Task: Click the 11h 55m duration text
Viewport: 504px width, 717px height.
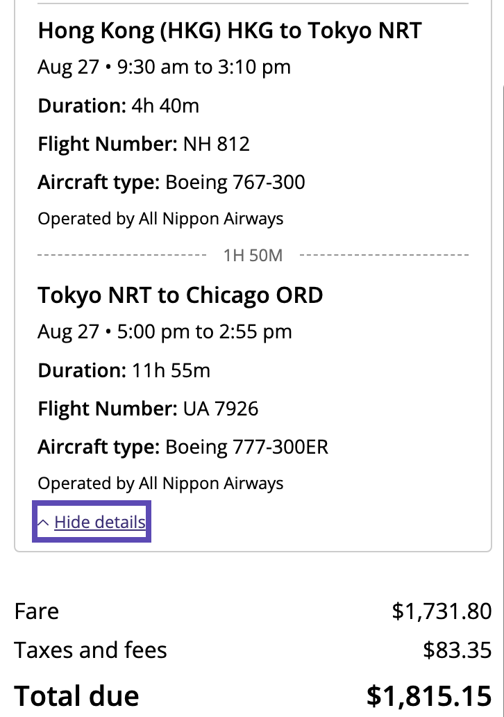Action: [x=171, y=370]
